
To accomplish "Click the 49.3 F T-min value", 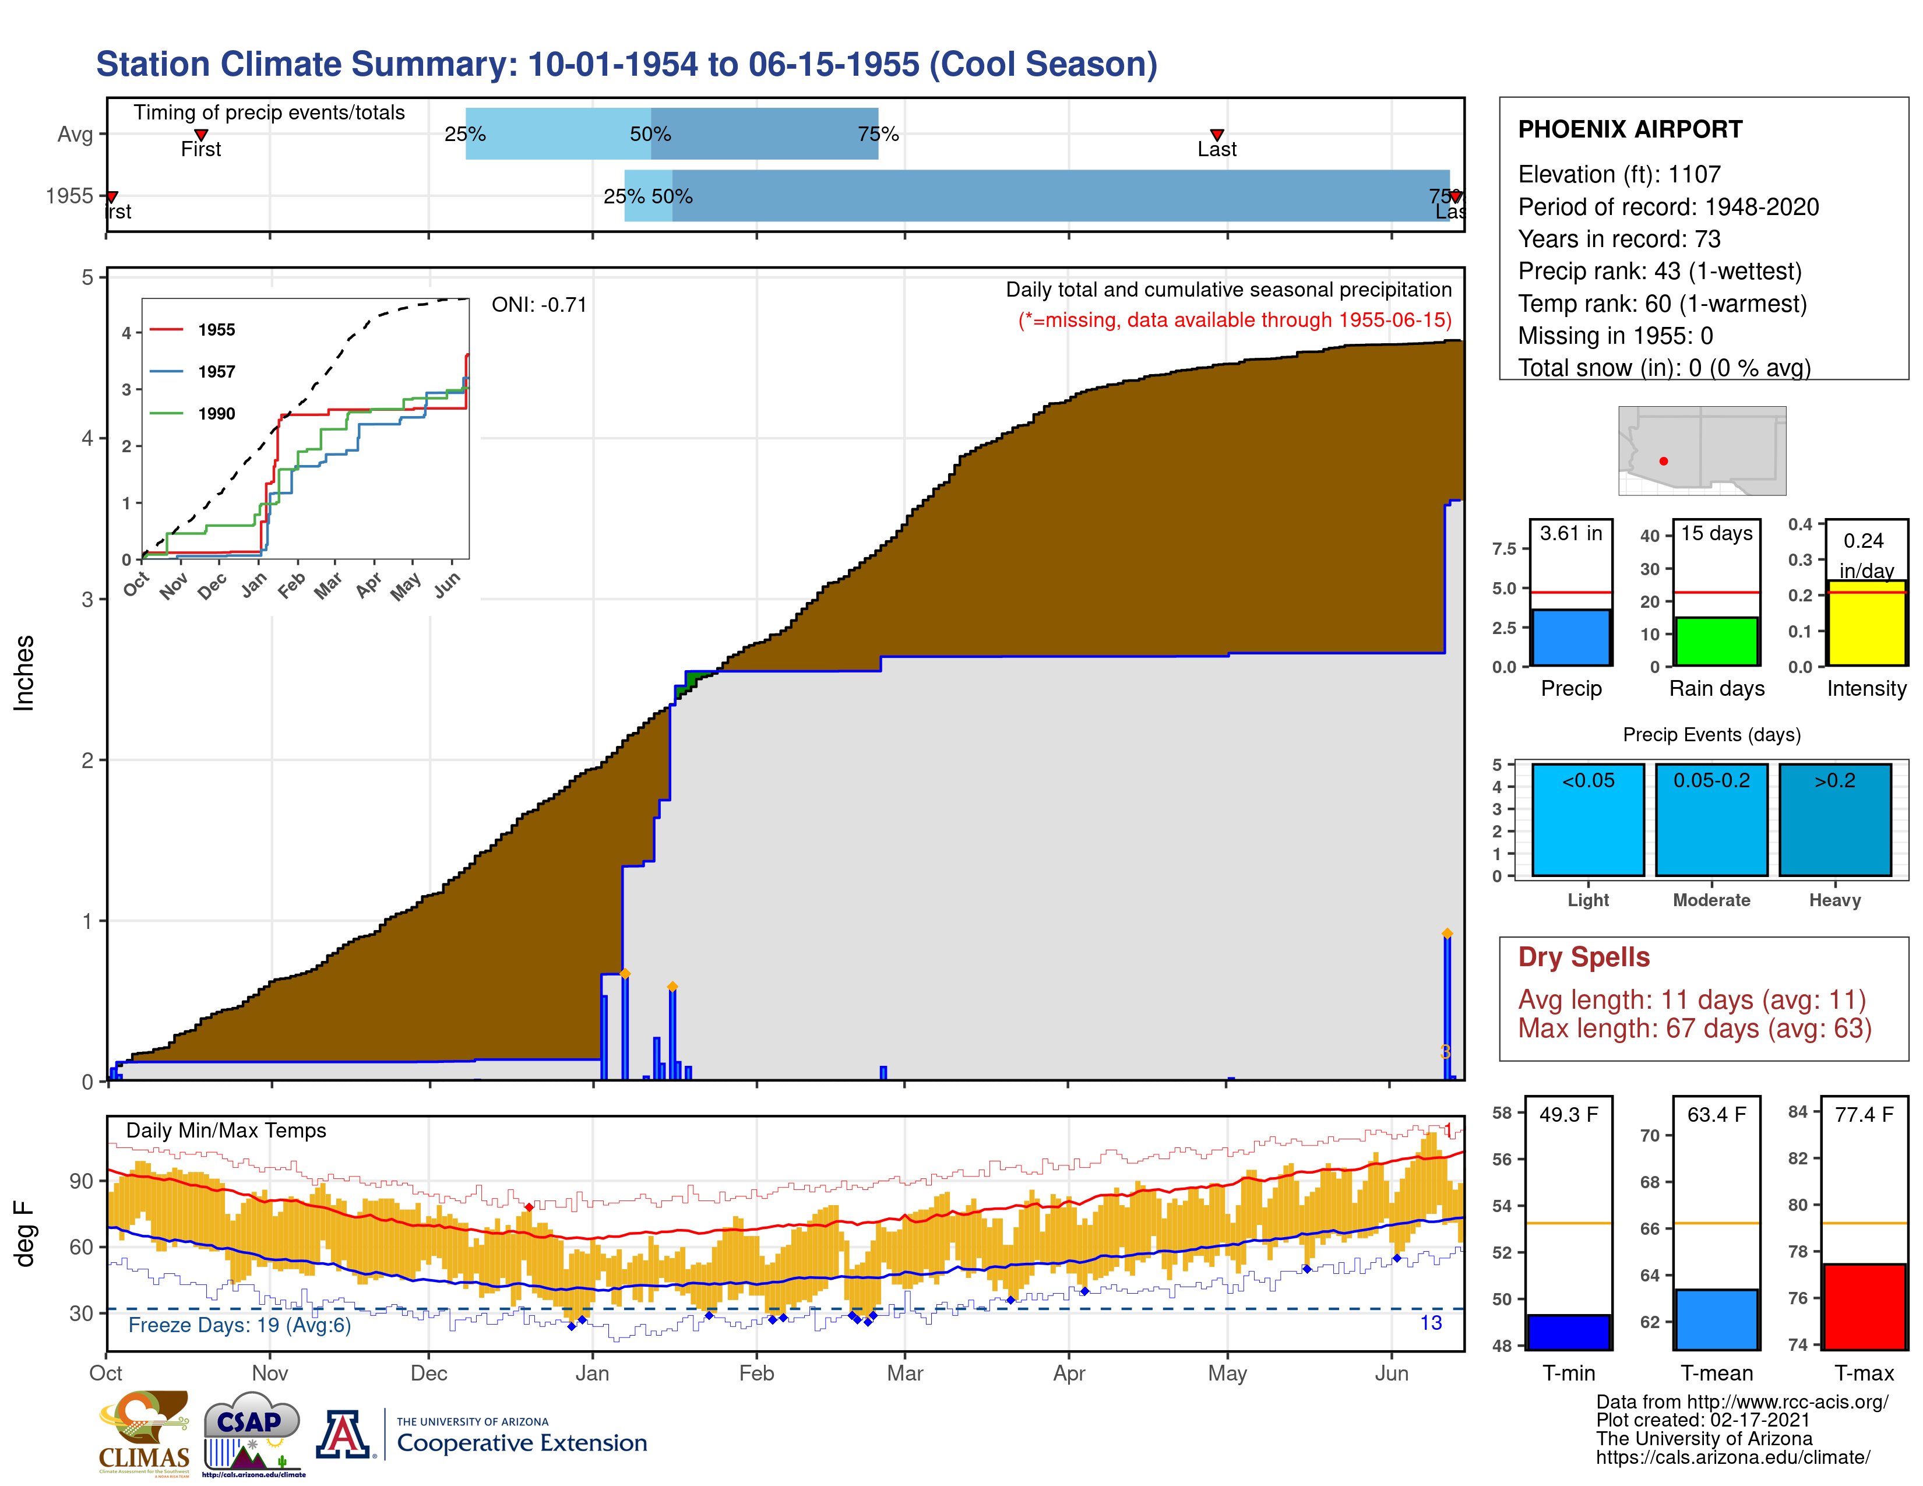I will click(1568, 1114).
